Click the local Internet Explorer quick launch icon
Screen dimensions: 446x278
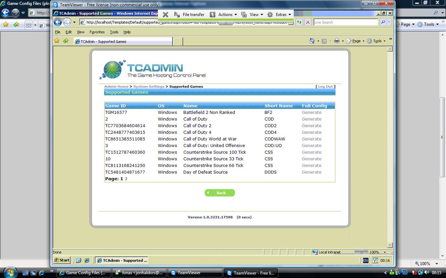coord(41,273)
